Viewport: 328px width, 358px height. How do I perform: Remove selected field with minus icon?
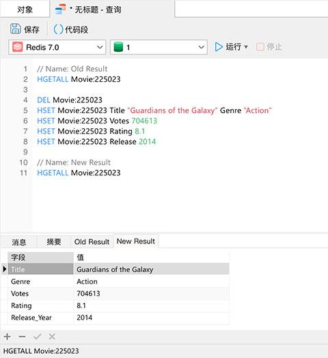point(22,337)
